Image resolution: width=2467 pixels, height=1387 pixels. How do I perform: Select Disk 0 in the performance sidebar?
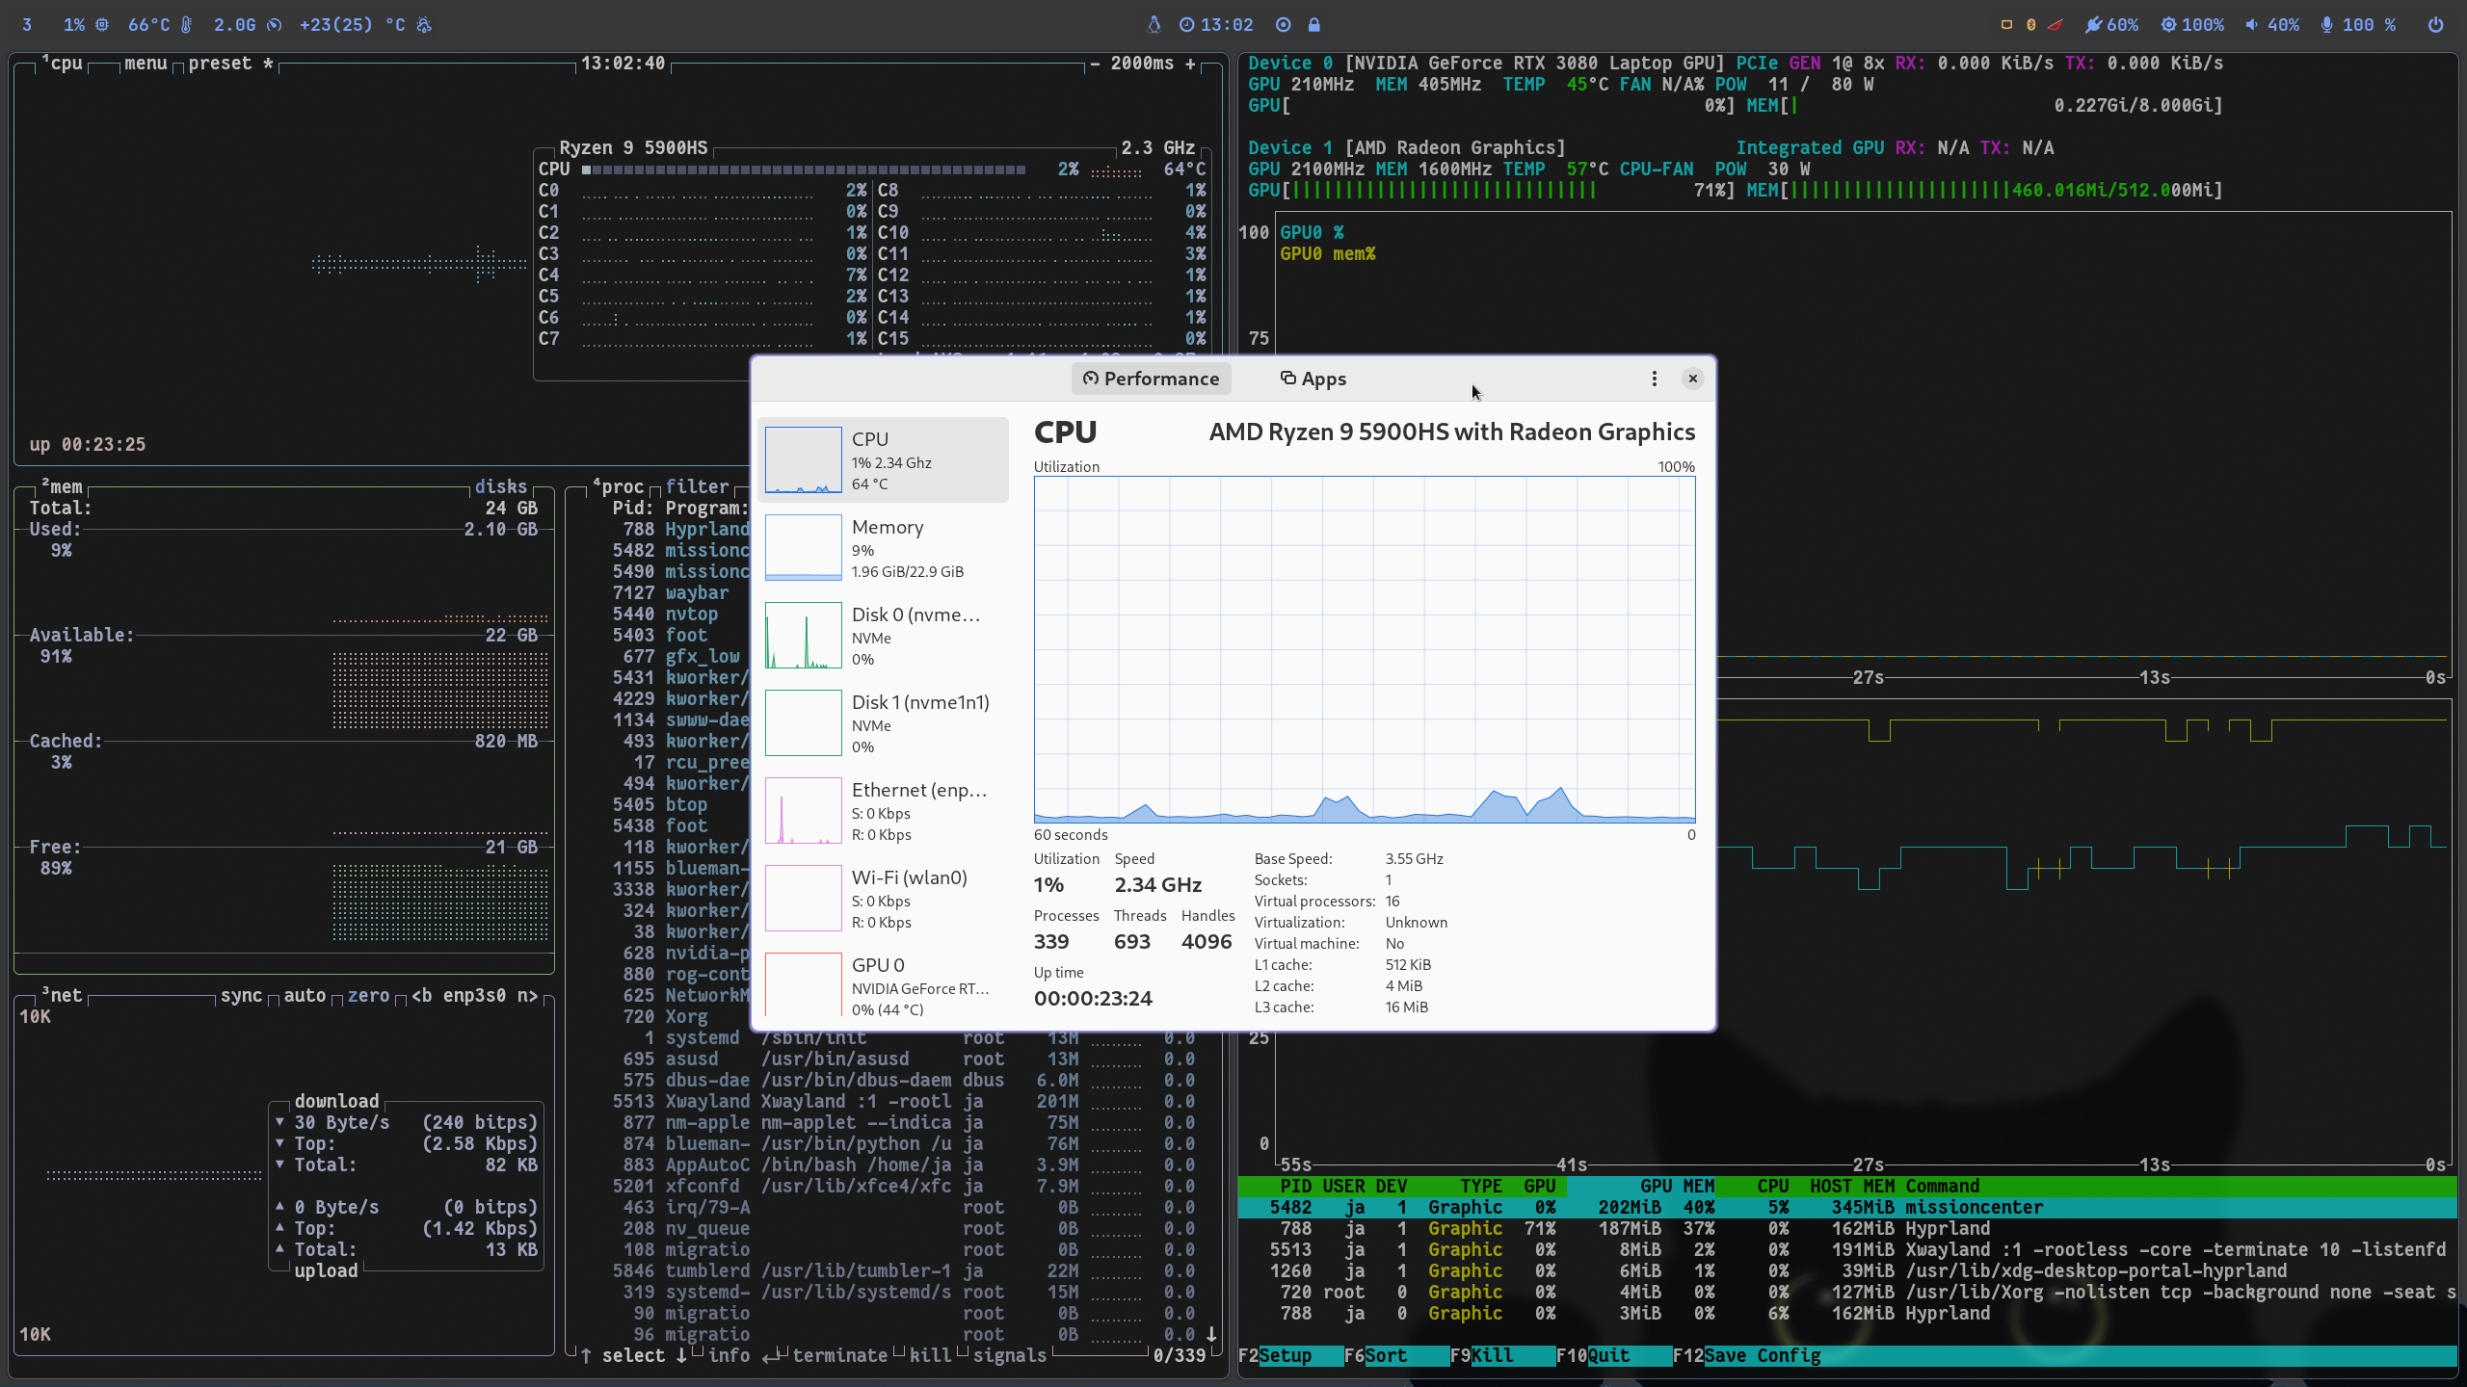pyautogui.click(x=883, y=635)
